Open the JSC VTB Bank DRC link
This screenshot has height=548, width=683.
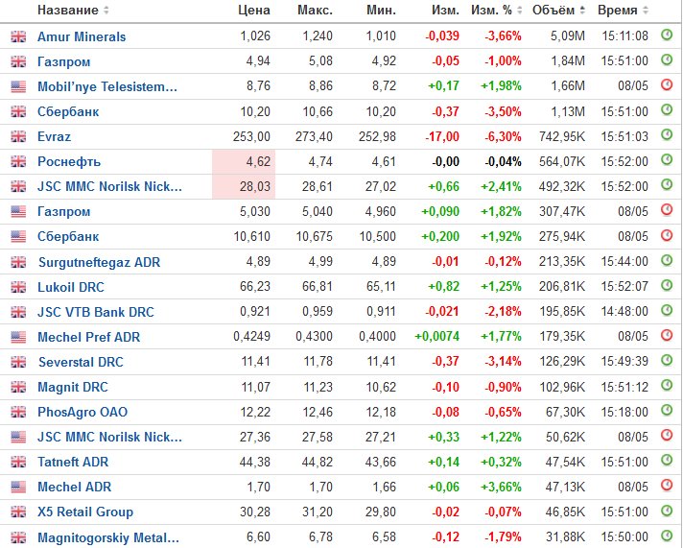point(95,312)
